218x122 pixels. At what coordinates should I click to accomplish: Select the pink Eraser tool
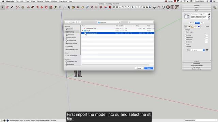pos(7,7)
